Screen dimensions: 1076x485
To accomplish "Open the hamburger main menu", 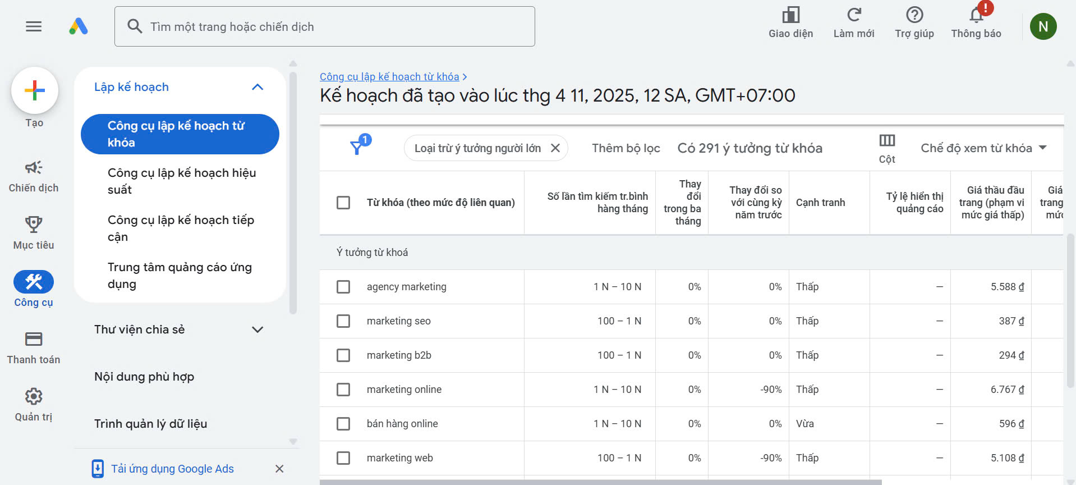I will (34, 26).
